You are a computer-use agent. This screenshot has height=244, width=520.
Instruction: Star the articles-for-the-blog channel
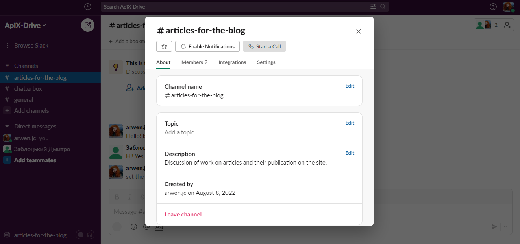click(164, 46)
